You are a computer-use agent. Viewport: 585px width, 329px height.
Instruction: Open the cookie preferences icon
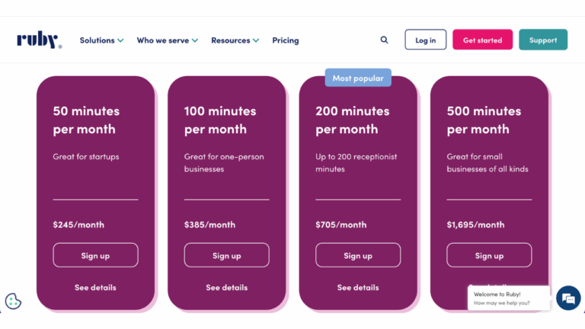click(13, 301)
